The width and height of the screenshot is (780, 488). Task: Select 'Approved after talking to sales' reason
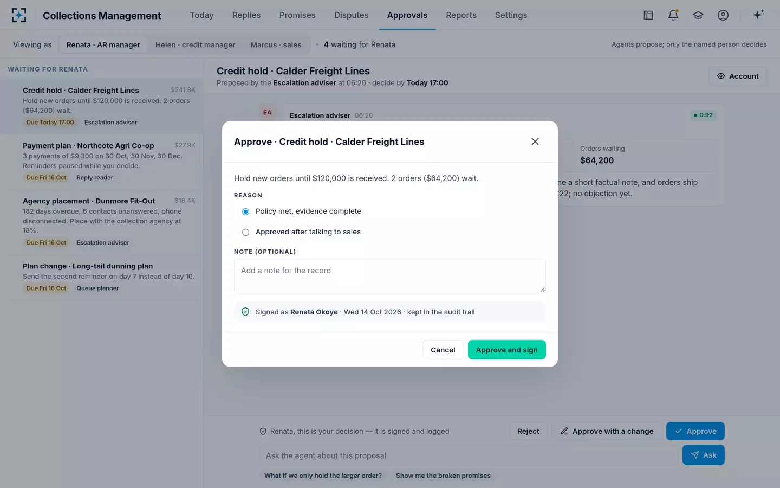(245, 232)
